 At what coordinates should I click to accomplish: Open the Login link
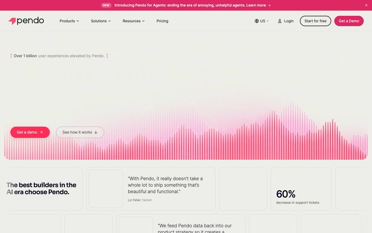[x=286, y=21]
